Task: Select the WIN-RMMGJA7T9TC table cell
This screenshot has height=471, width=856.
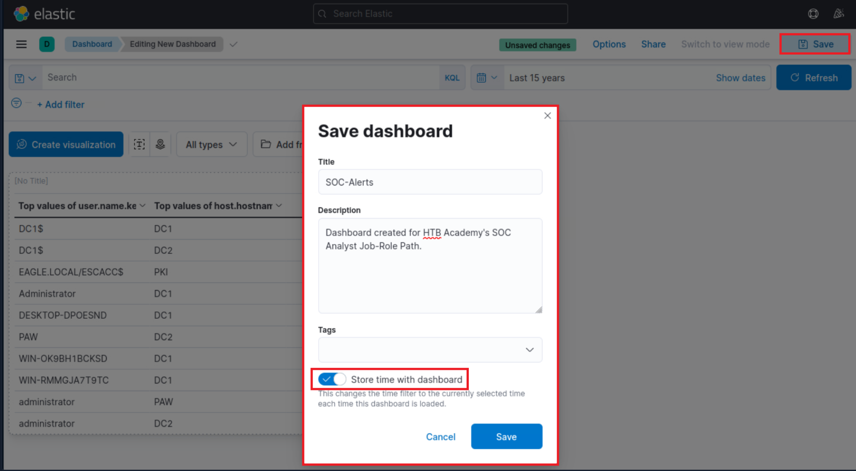Action: coord(64,380)
